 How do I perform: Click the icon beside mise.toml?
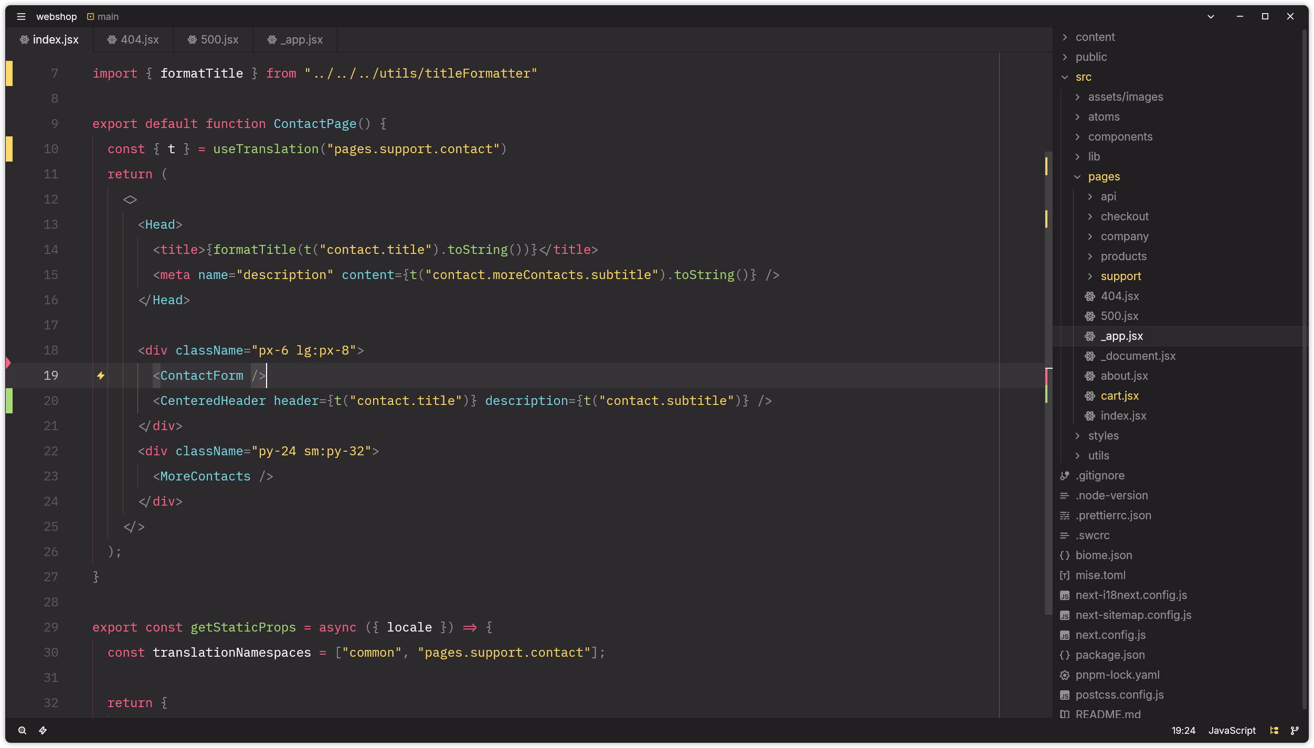1065,575
